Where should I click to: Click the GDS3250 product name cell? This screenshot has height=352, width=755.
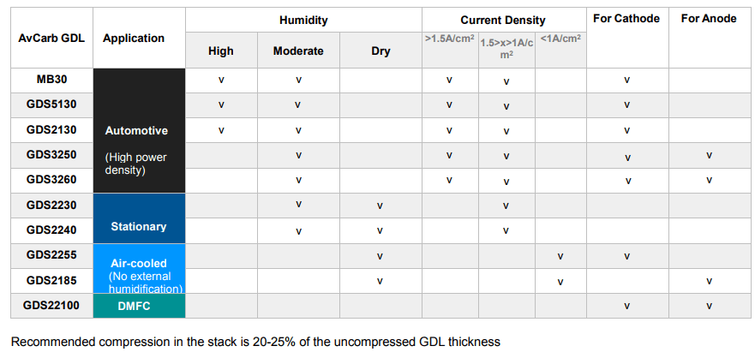51,155
